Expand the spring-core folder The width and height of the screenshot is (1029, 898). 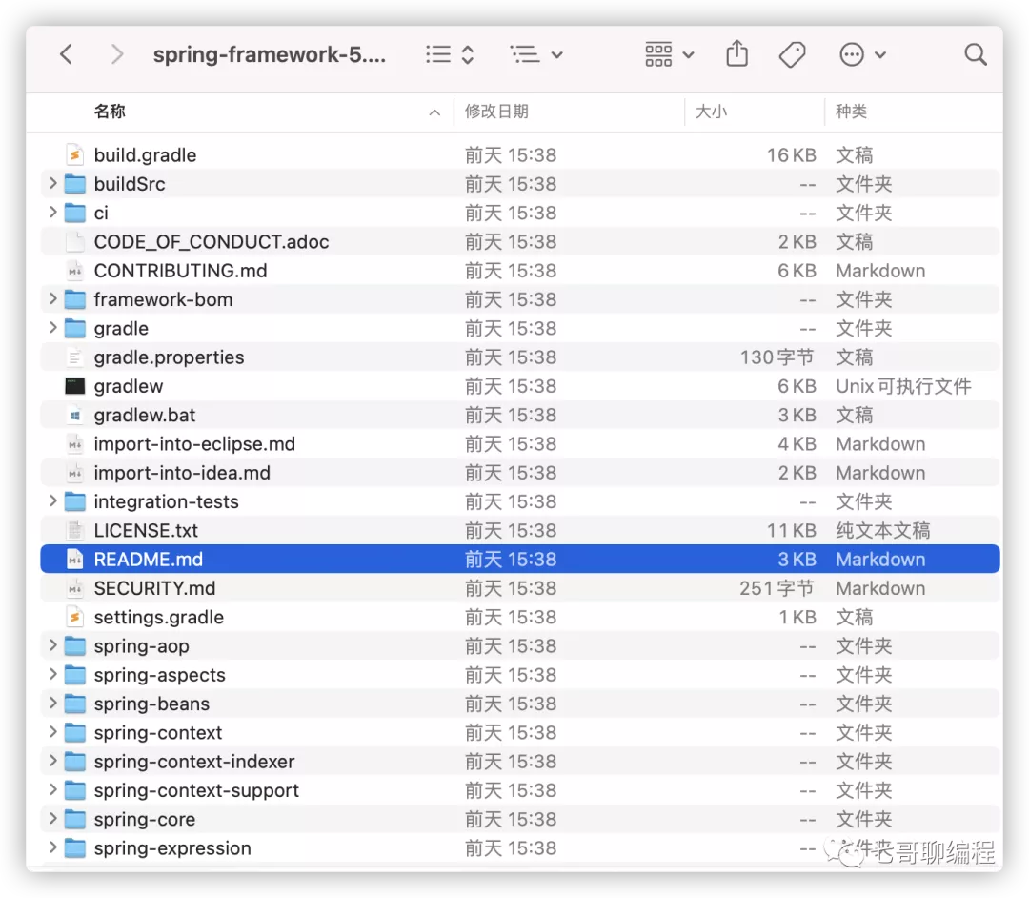pos(53,819)
